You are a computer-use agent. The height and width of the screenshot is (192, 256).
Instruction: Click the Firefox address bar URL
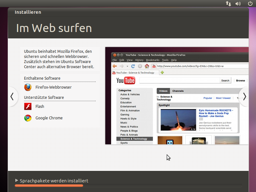pyautogui.click(x=190, y=66)
